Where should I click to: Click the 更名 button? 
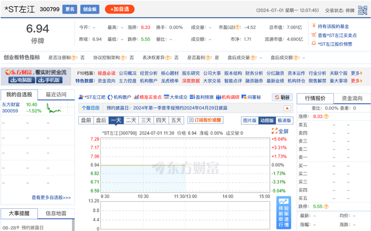click(70, 9)
